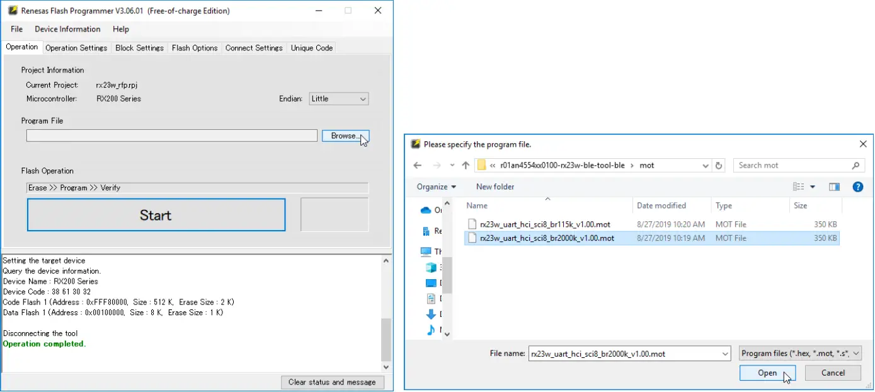
Task: Click Clear status and message
Action: 333,382
